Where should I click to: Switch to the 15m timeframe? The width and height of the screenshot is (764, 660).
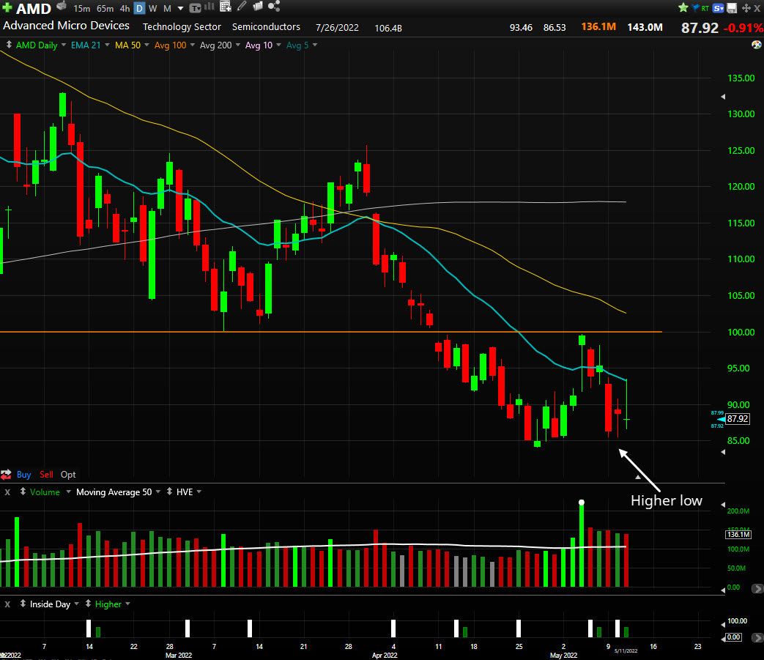81,8
